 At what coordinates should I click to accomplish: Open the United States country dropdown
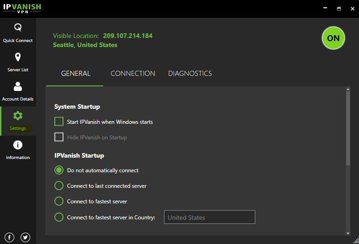click(210, 217)
